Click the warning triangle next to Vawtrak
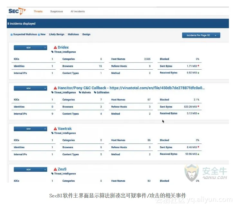Screen dimensions: 236x207 pos(55,129)
